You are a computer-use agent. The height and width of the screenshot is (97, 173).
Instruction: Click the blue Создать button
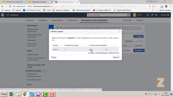(138, 36)
